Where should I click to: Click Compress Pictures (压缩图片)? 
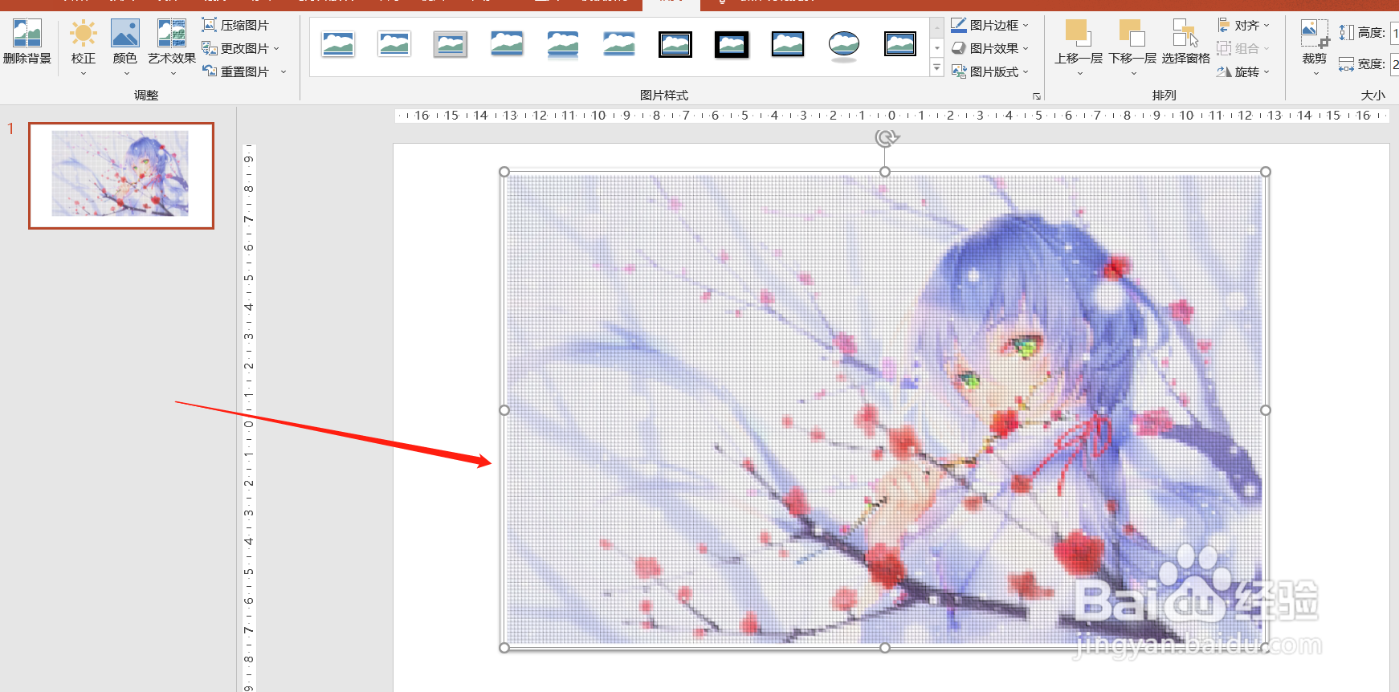[x=235, y=26]
